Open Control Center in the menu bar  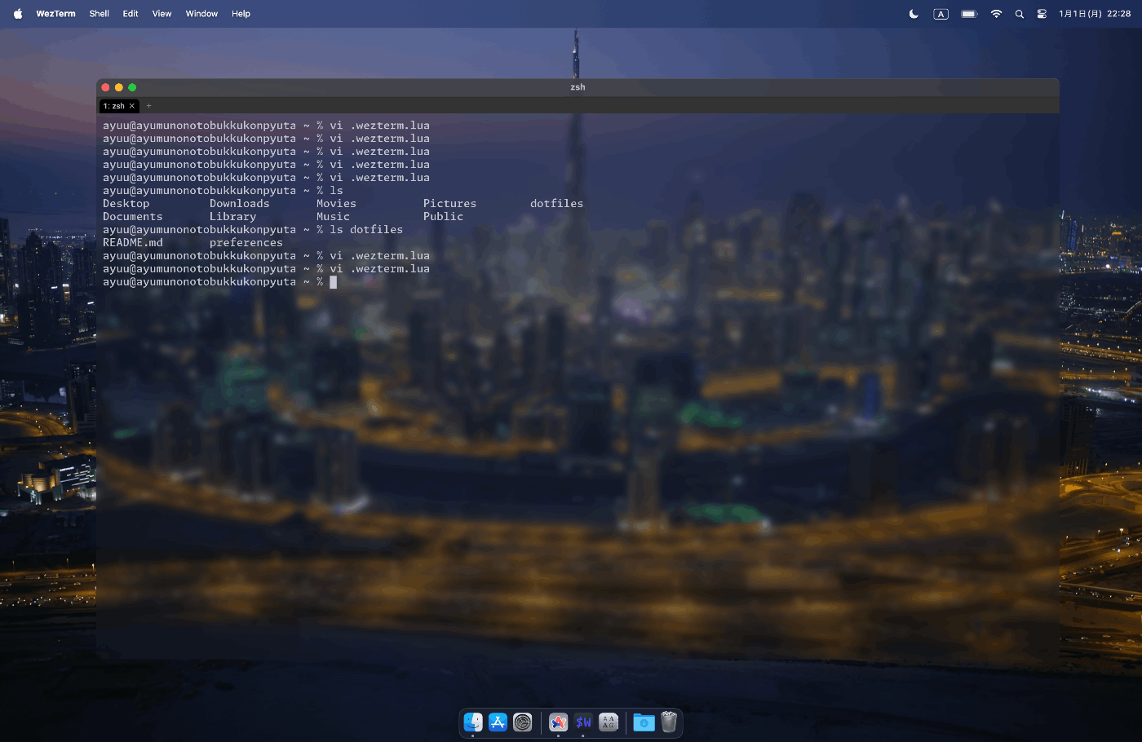(1042, 13)
